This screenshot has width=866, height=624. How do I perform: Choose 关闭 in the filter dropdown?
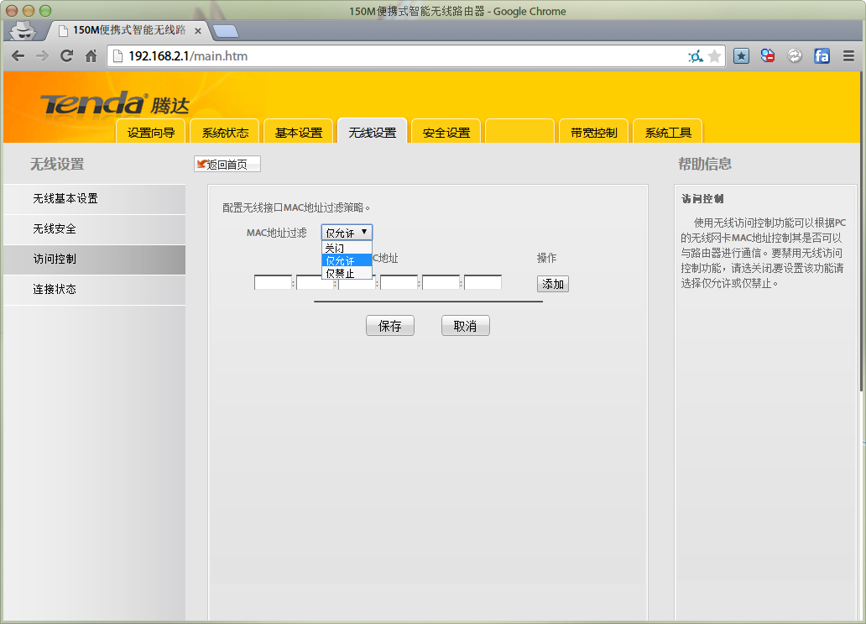tap(347, 248)
